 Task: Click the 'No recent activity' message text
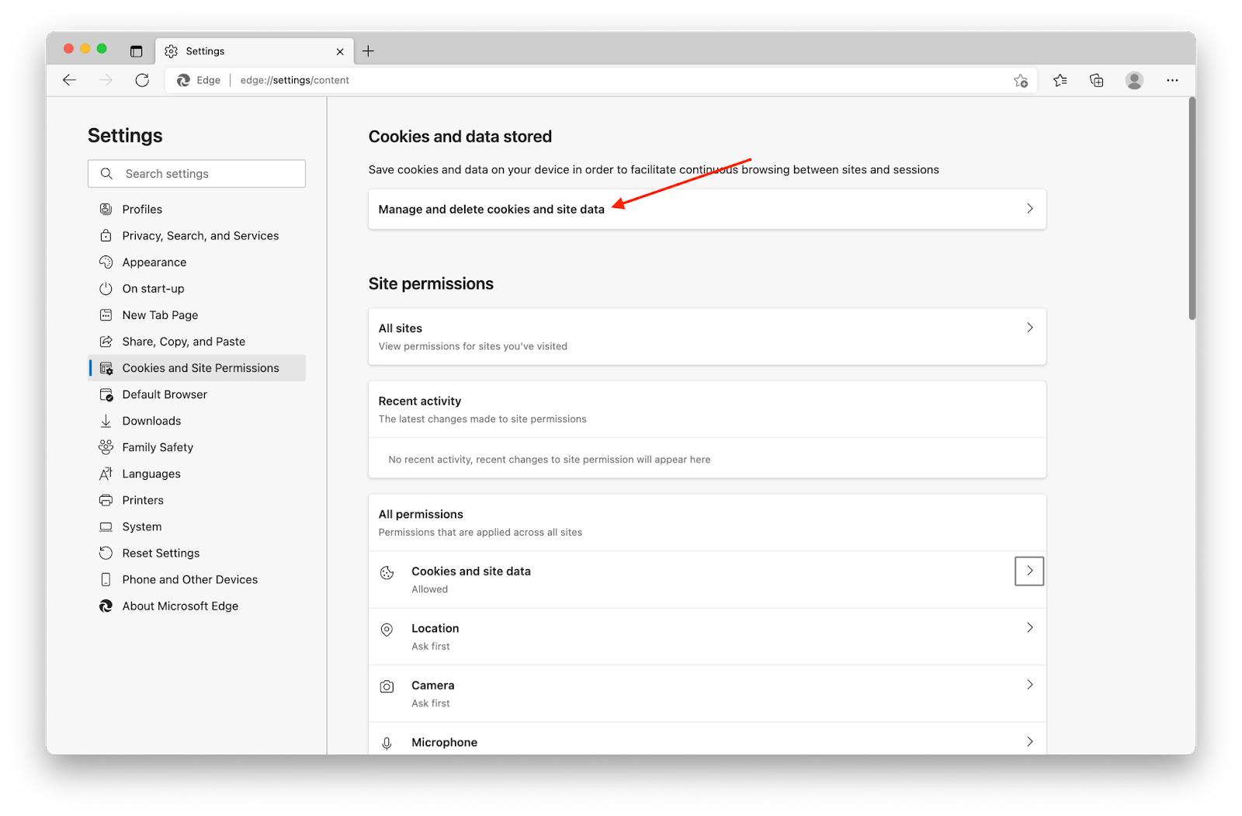(550, 460)
